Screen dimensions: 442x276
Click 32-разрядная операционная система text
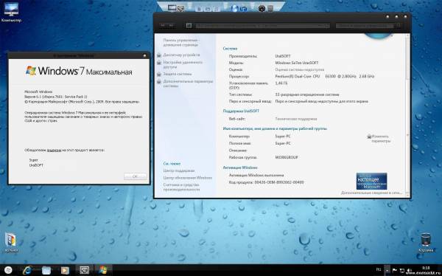click(307, 94)
